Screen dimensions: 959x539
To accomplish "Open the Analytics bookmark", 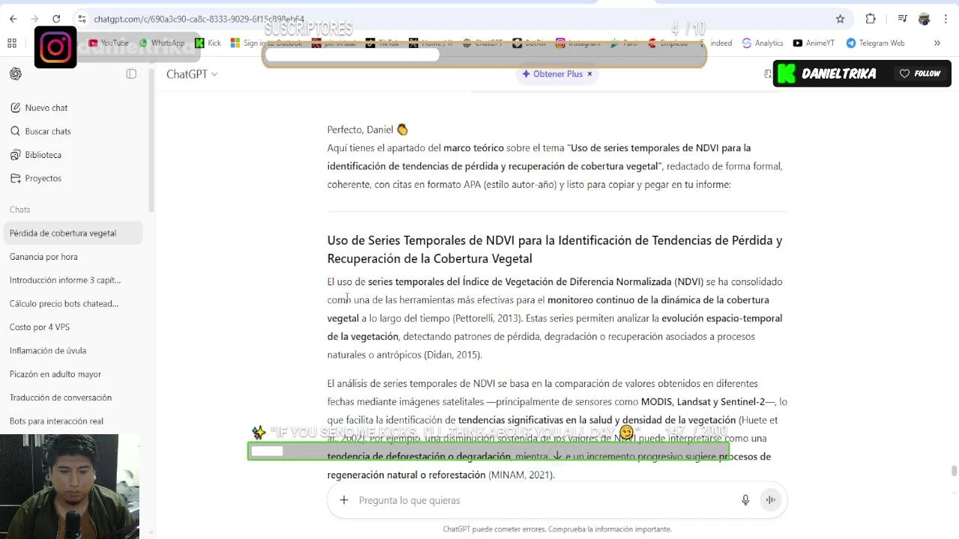I will point(763,43).
